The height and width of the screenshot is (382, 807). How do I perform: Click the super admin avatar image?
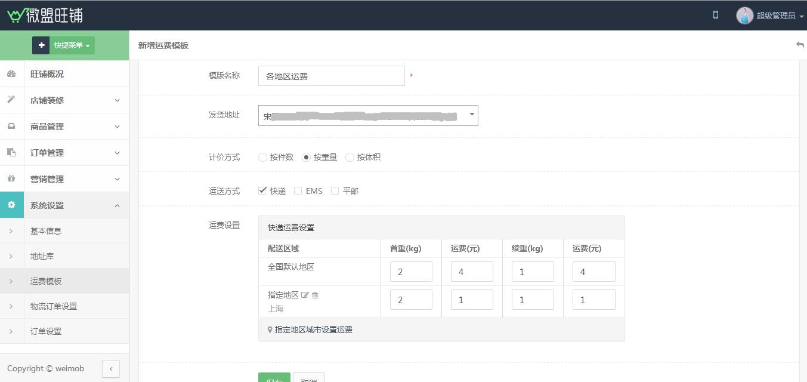[744, 16]
